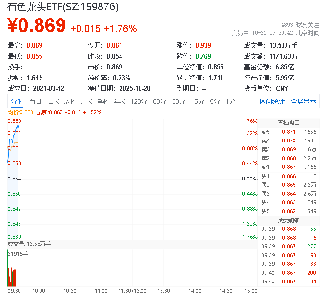Open 全屏显示 fullscreen chart
This screenshot has width=322, height=300.
(303, 101)
